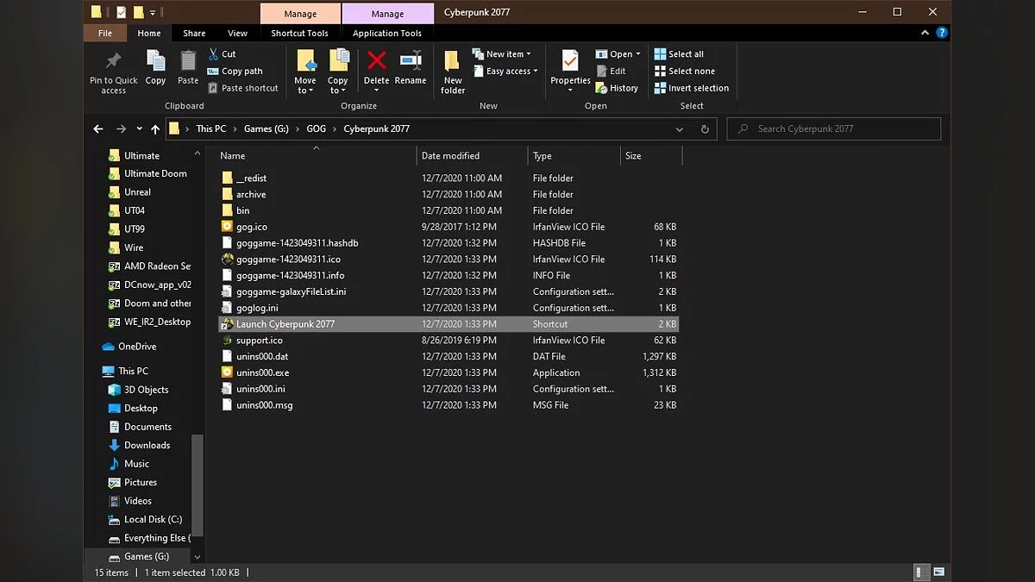The image size is (1035, 582).
Task: Switch to large icons view in status bar
Action: pos(939,573)
